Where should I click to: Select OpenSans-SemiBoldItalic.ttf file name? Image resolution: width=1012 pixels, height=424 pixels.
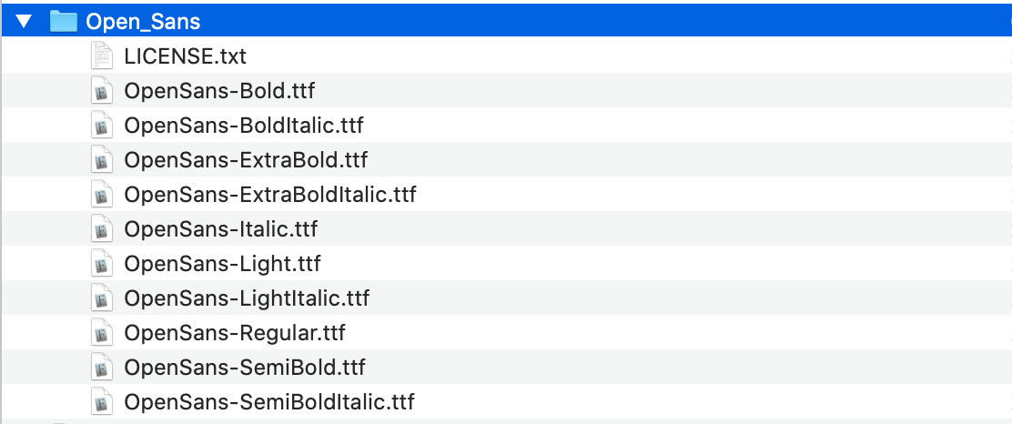click(x=269, y=402)
